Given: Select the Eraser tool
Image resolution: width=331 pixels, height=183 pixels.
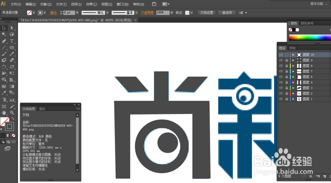Looking at the screenshot, I should [x=12, y=60].
